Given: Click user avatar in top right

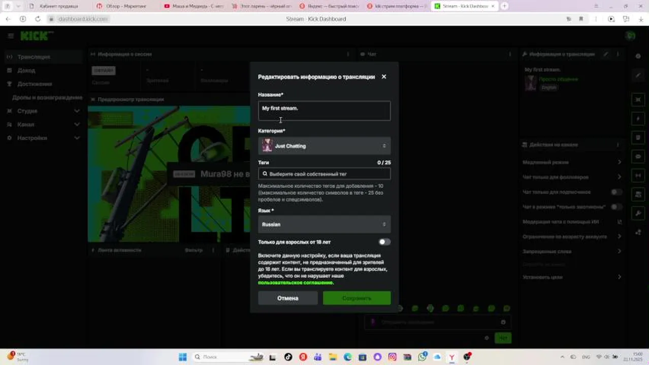Looking at the screenshot, I should (x=630, y=35).
